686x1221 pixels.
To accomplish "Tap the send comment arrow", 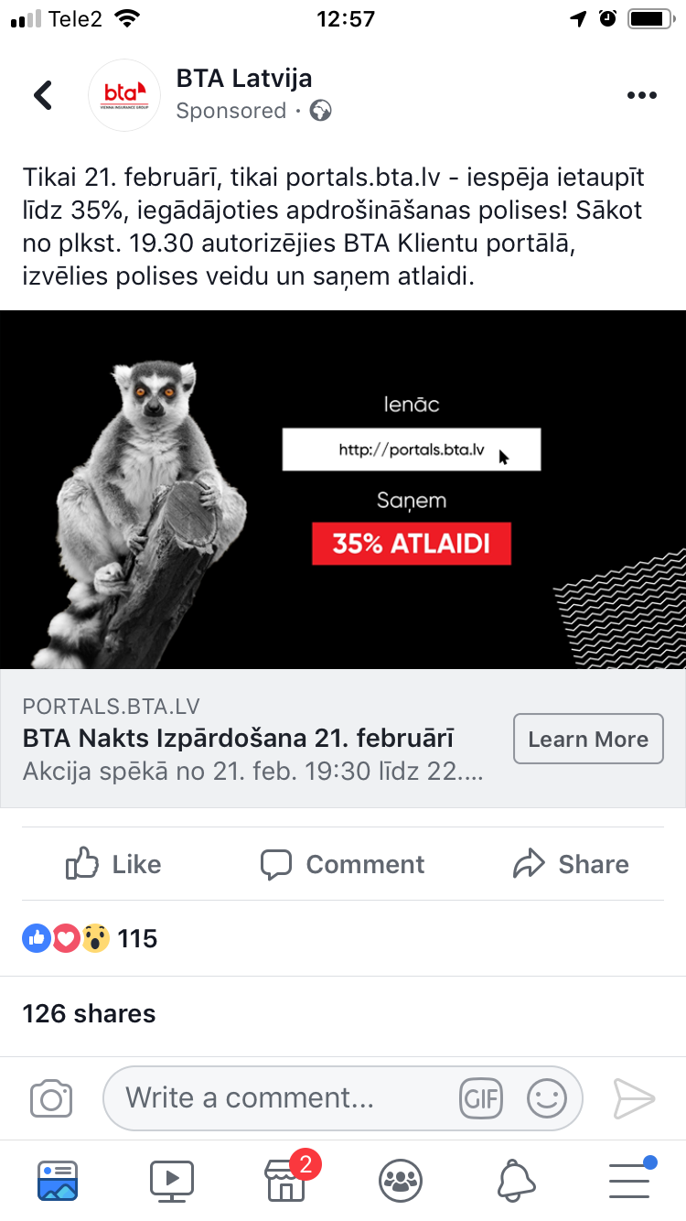I will pyautogui.click(x=634, y=1098).
